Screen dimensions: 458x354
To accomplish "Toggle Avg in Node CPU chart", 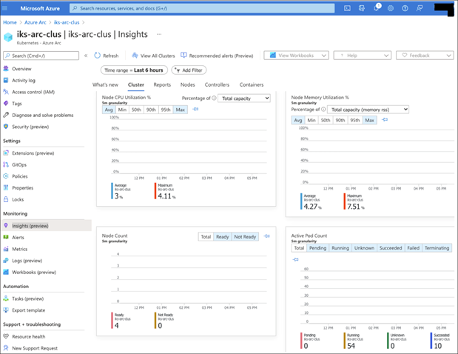I will [109, 109].
